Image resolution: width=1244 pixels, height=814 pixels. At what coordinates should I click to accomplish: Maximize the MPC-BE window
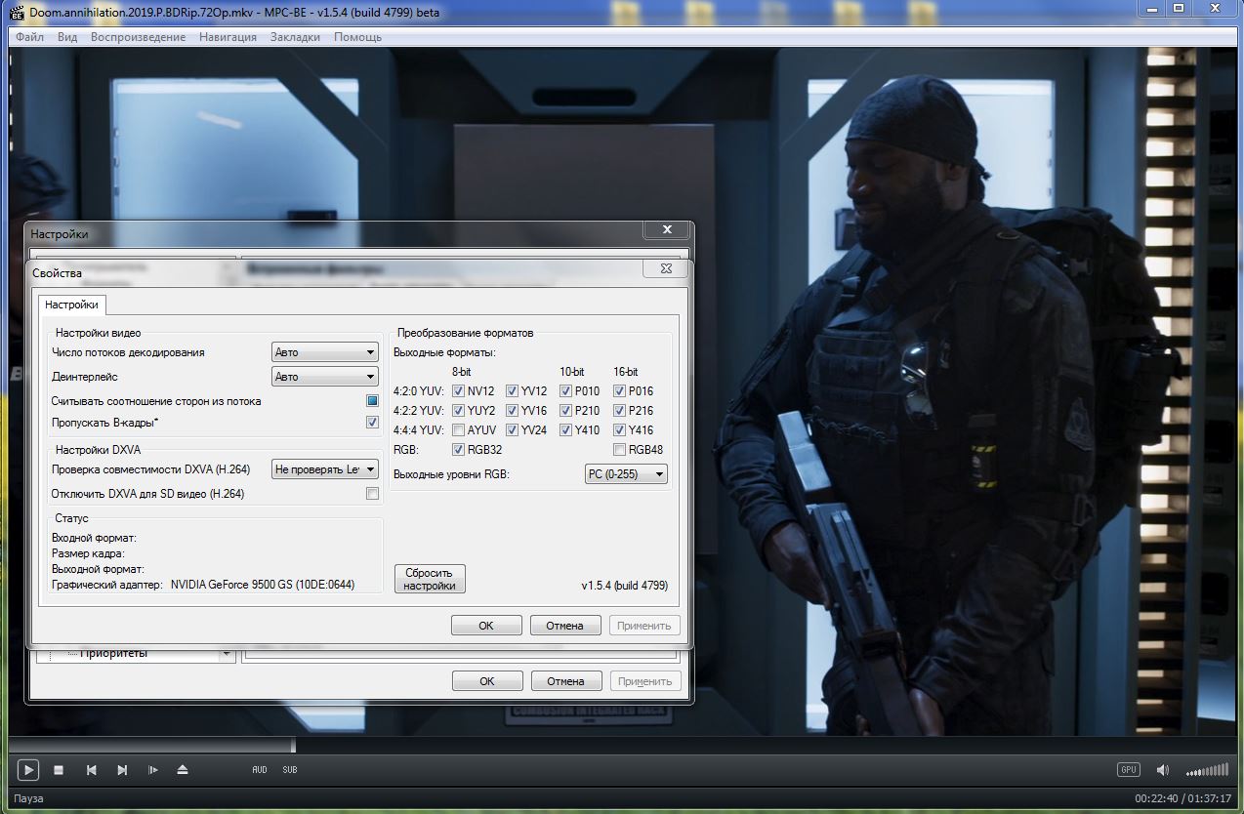click(x=1179, y=8)
